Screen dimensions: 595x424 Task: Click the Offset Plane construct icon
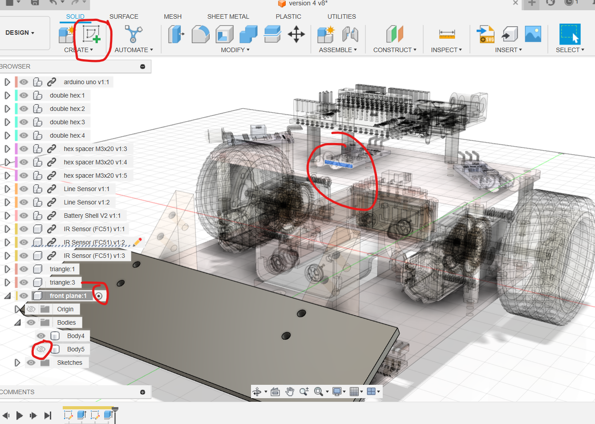pos(394,34)
